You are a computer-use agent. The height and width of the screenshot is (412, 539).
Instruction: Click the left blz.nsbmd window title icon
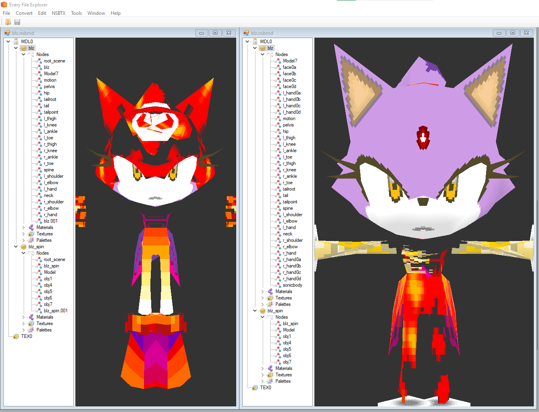7,33
